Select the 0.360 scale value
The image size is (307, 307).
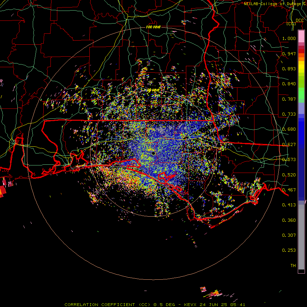(289, 220)
